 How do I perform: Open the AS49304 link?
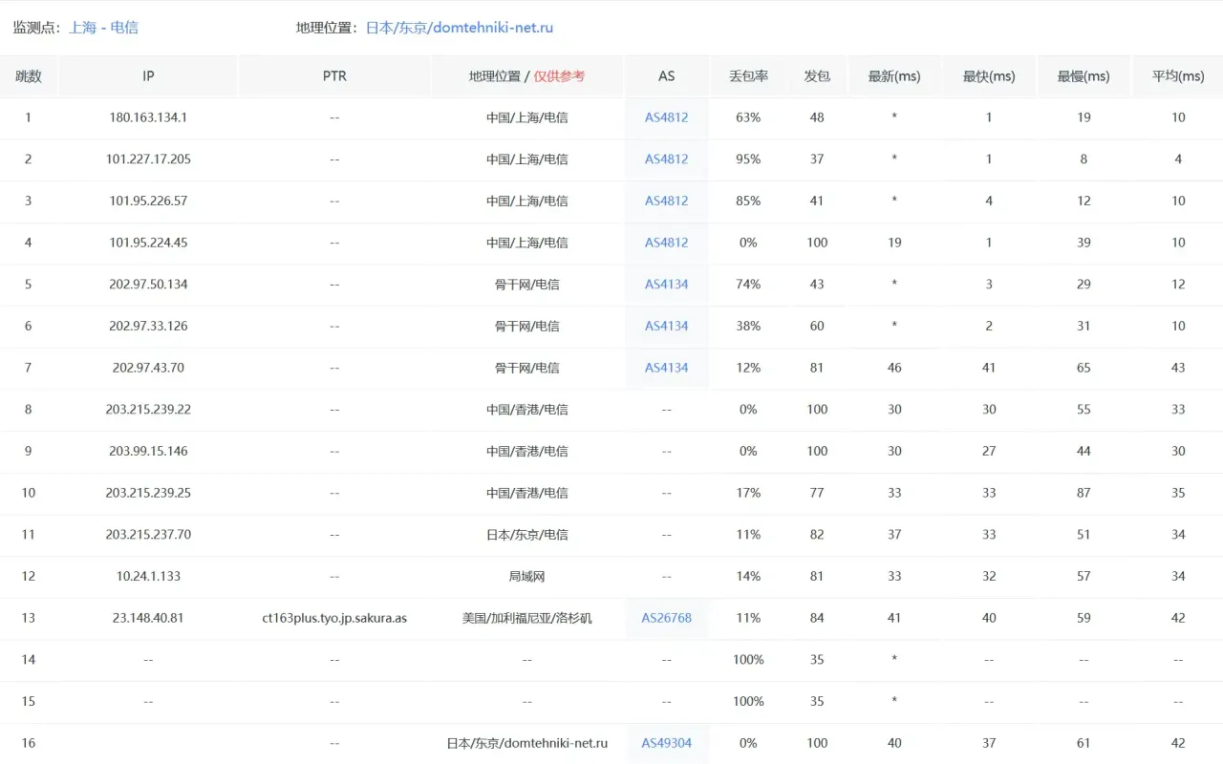(x=666, y=743)
